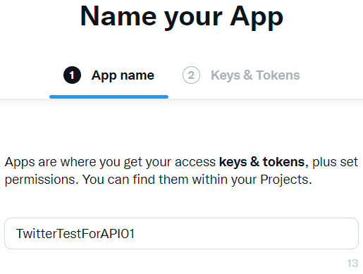Click the blue step progress underline

(x=109, y=96)
